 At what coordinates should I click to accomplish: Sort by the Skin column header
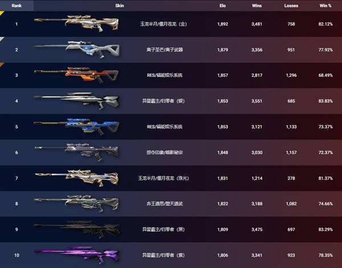tap(120, 6)
